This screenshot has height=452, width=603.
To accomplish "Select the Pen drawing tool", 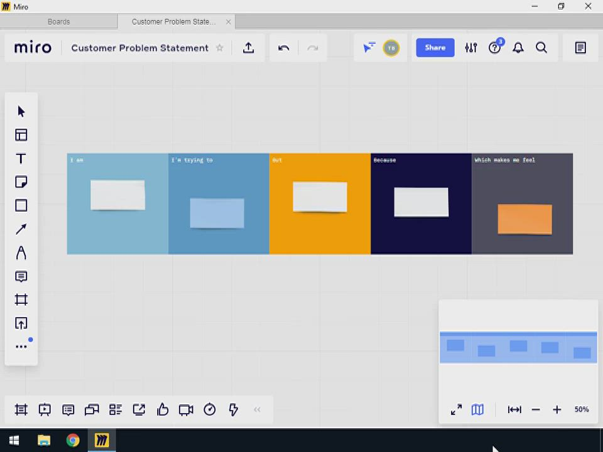I will tap(21, 252).
